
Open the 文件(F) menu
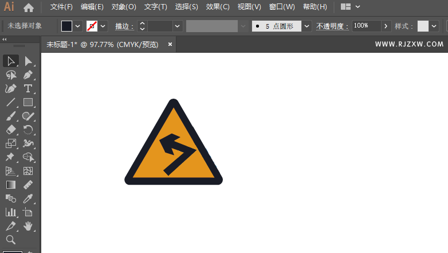pyautogui.click(x=61, y=7)
